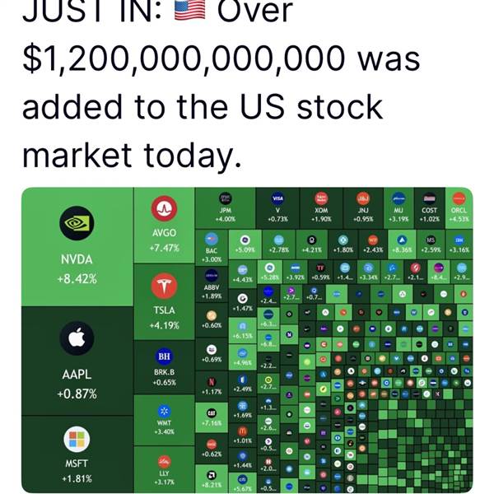494x494 pixels.
Task: Select the ABBV +1.89% tile
Action: coord(211,285)
